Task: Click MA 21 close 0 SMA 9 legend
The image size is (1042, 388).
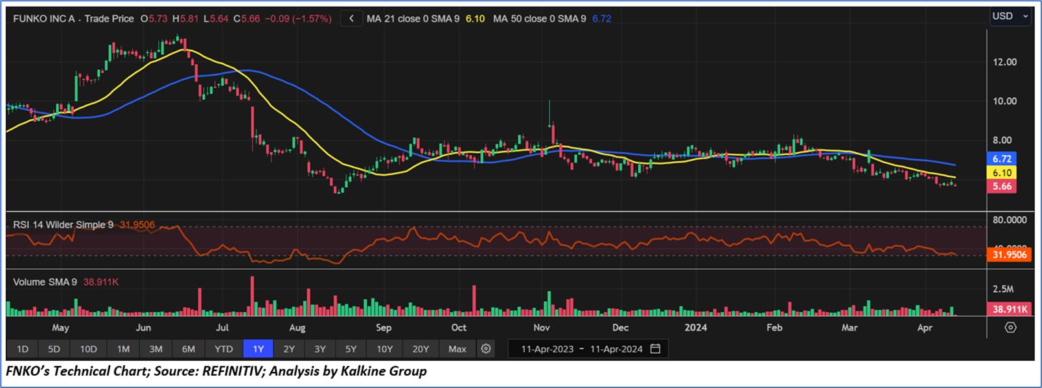Action: click(413, 19)
